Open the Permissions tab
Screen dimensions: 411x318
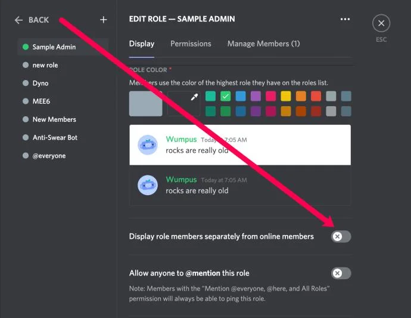[191, 44]
